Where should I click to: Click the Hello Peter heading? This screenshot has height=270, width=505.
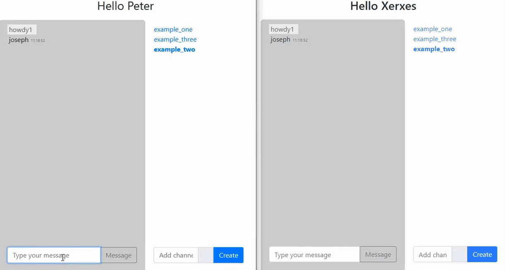125,6
